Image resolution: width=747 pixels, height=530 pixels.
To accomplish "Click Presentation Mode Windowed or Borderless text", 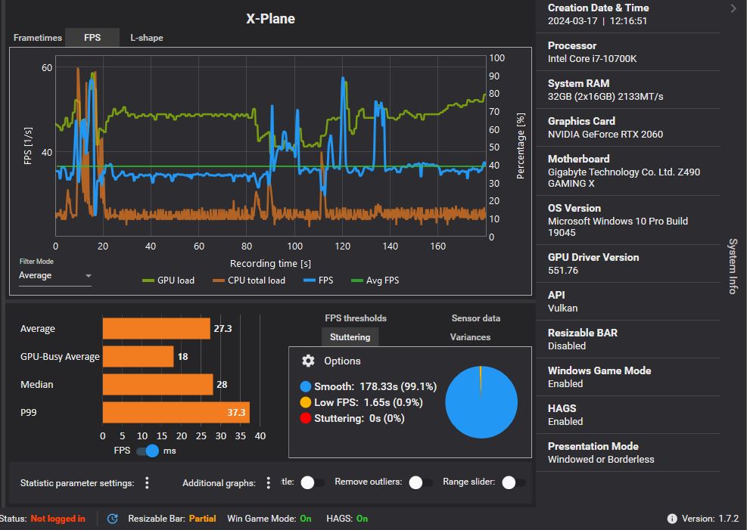I will tap(601, 459).
